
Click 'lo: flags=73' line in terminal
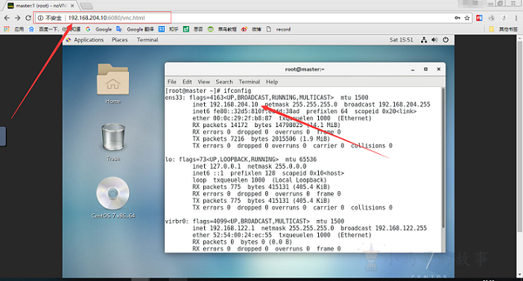tap(241, 160)
